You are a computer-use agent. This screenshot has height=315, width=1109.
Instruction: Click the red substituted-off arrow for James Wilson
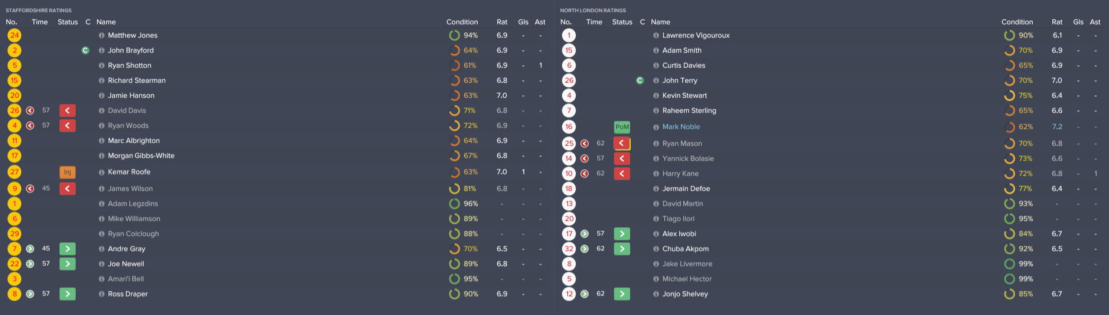pyautogui.click(x=68, y=188)
